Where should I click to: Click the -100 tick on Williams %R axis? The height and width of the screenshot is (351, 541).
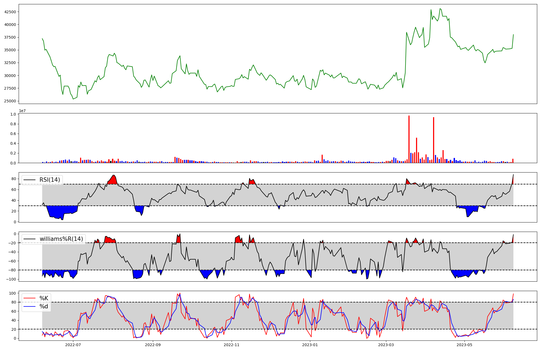point(11,279)
